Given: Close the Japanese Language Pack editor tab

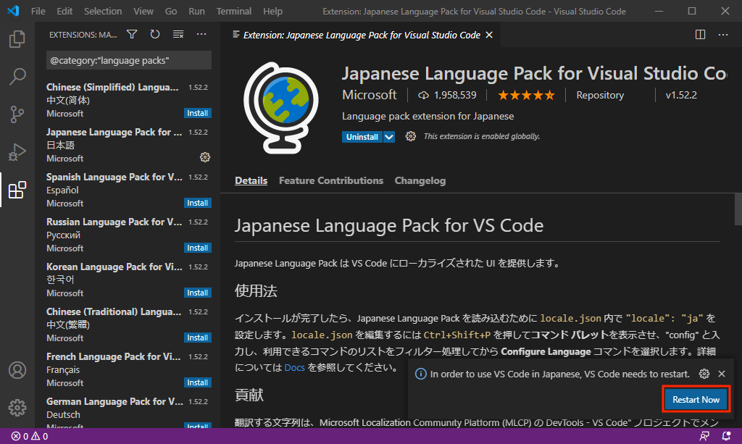Looking at the screenshot, I should coord(489,35).
